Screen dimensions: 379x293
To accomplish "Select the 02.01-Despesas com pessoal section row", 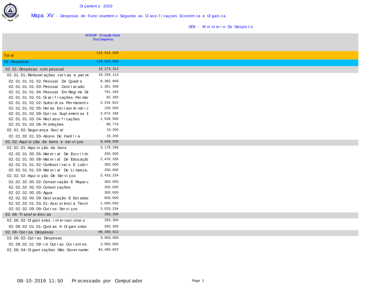I will 35,69.
